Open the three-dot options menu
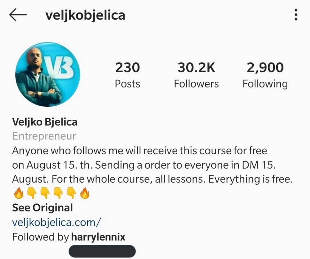This screenshot has width=310, height=259. [x=296, y=15]
